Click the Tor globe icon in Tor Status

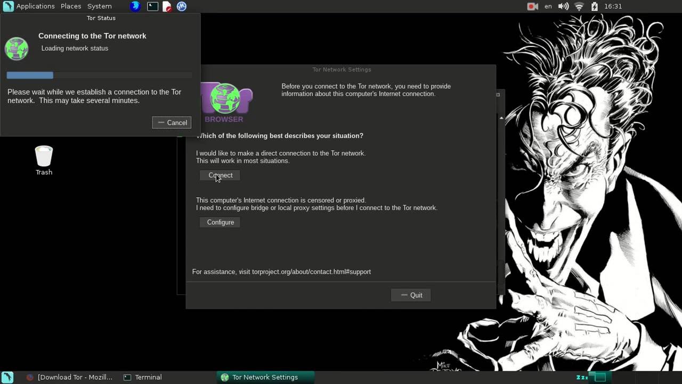tap(17, 49)
